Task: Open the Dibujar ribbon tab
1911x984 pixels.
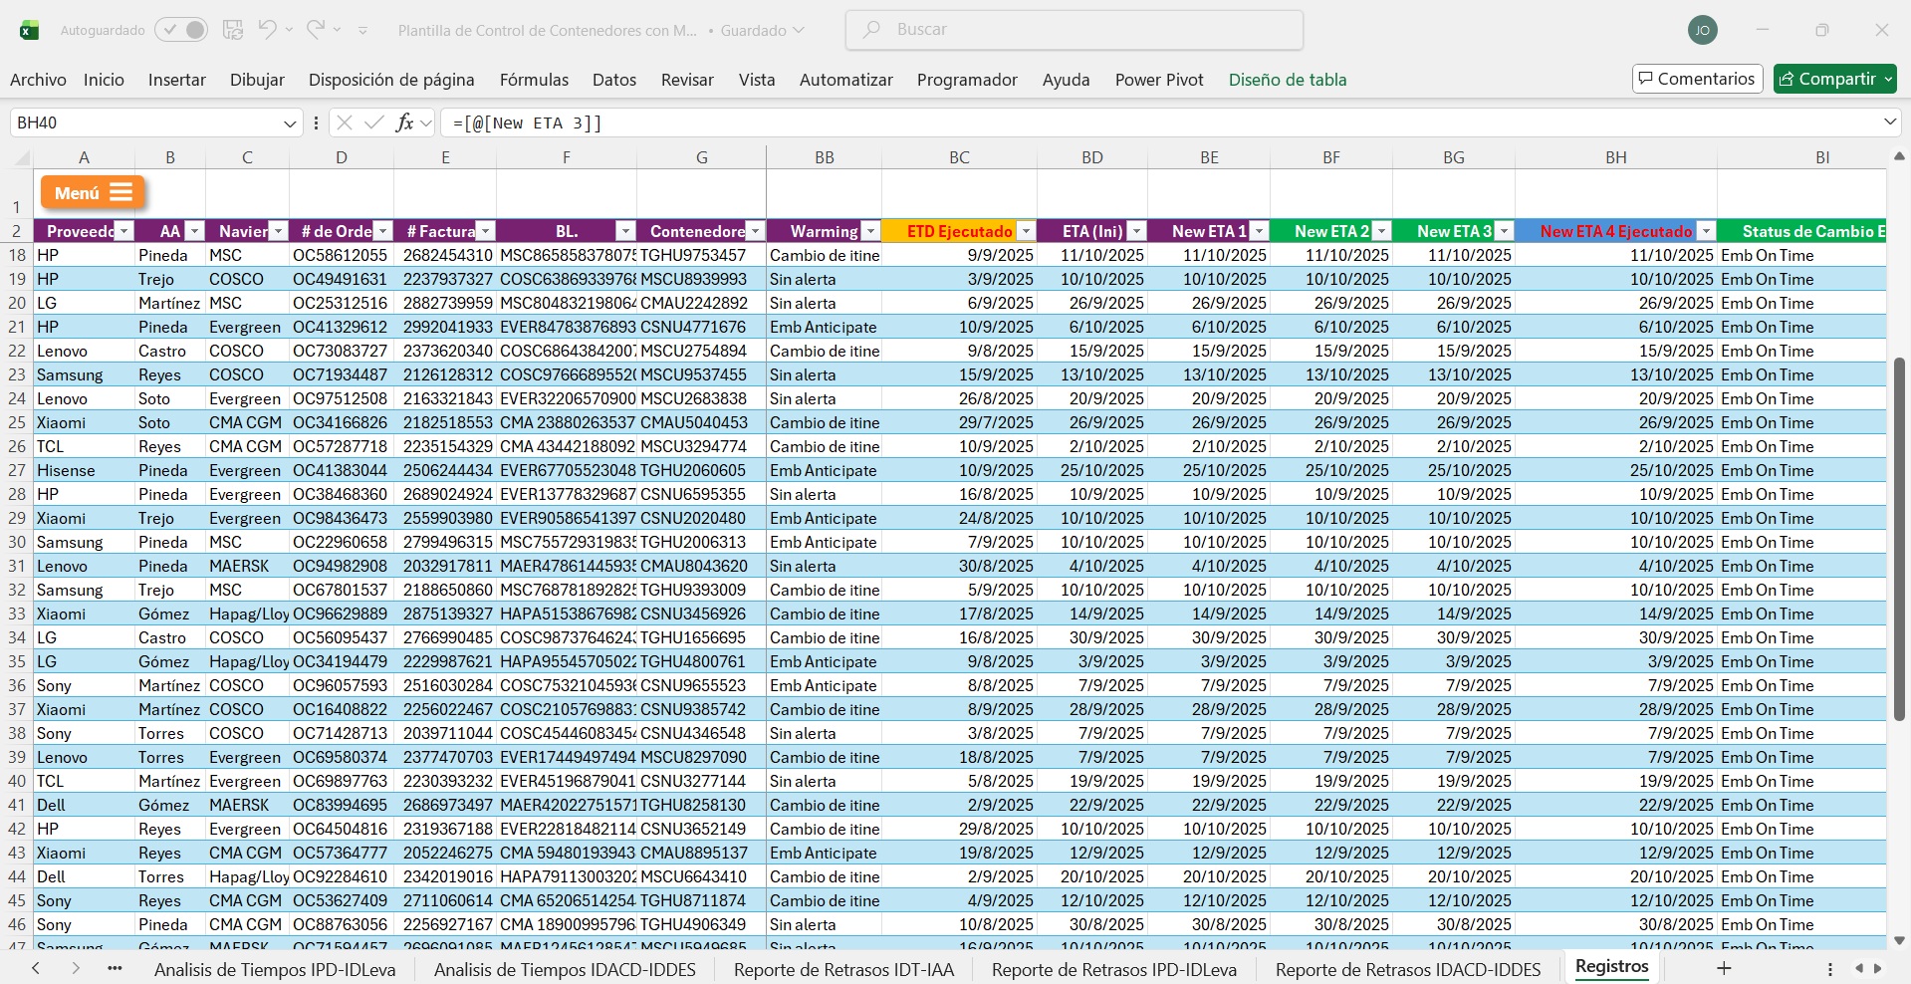Action: click(257, 80)
